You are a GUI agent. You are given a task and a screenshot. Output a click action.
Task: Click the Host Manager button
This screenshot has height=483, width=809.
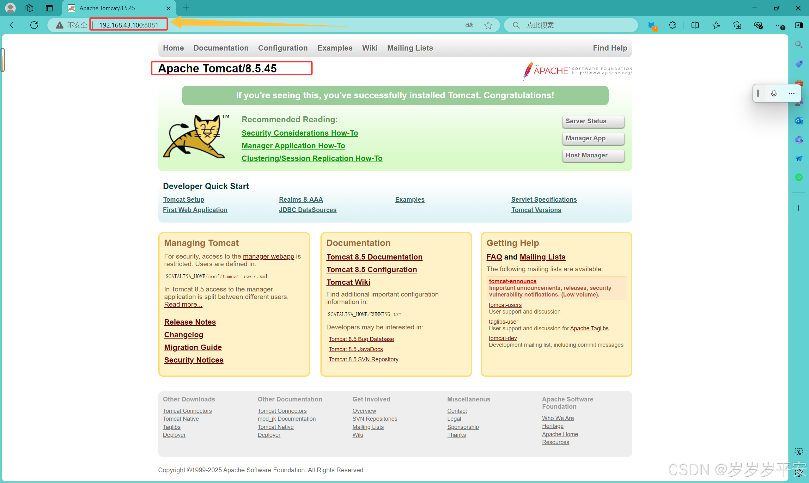click(593, 156)
